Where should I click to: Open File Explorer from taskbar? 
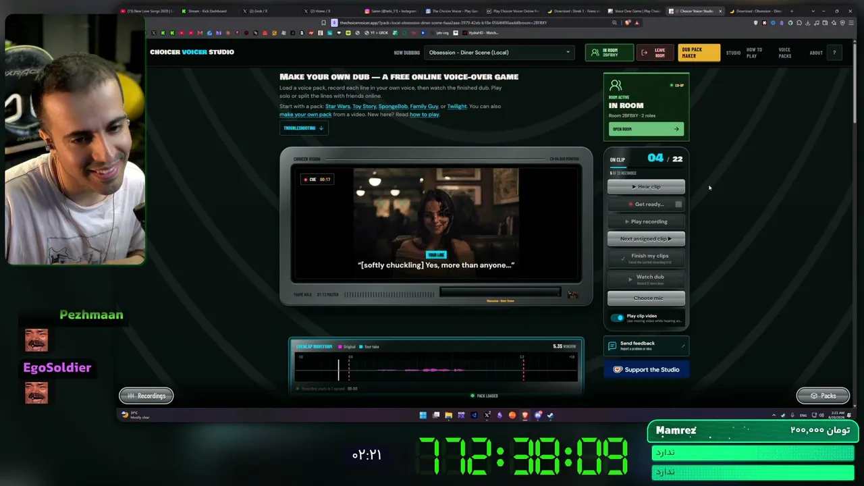tap(448, 415)
